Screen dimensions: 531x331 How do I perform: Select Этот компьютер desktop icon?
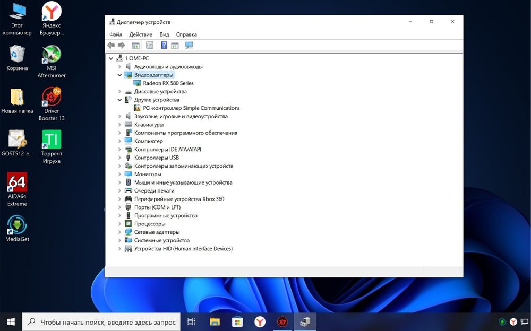coord(18,19)
